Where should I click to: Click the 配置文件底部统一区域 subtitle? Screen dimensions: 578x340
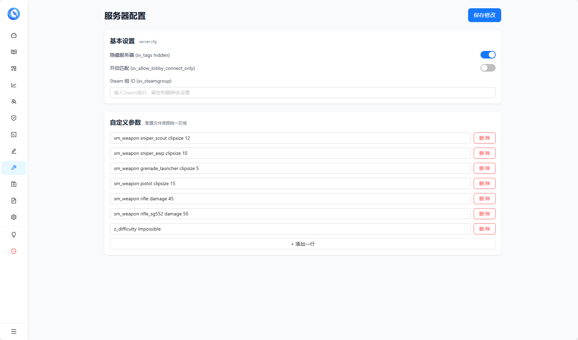[x=166, y=123]
